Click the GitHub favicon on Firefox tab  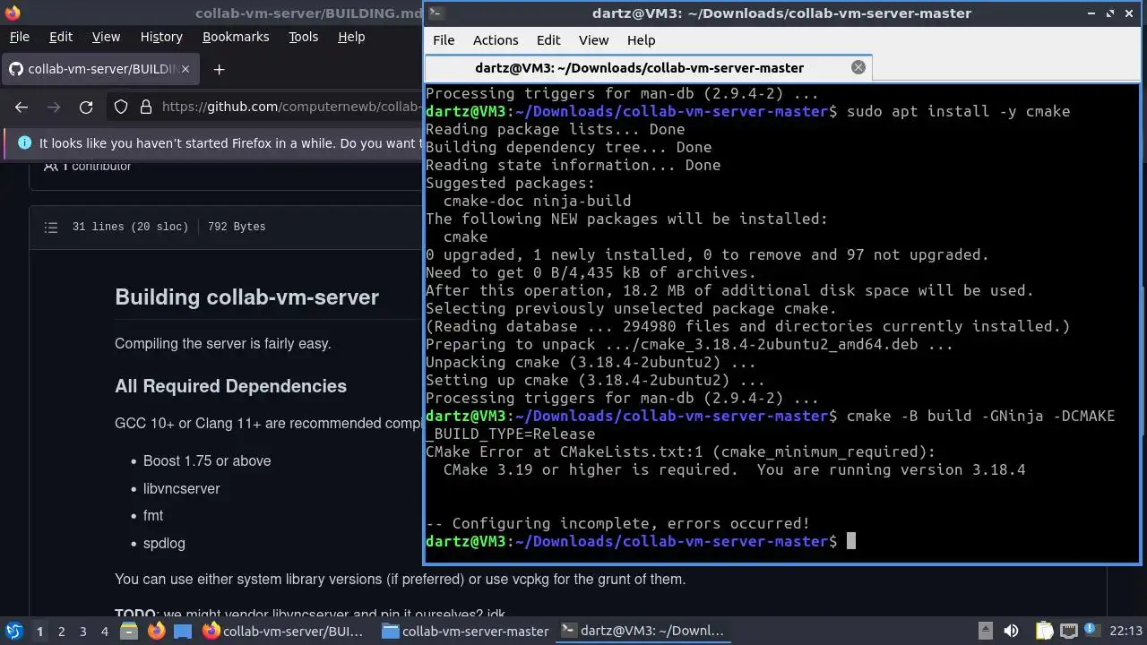click(15, 69)
